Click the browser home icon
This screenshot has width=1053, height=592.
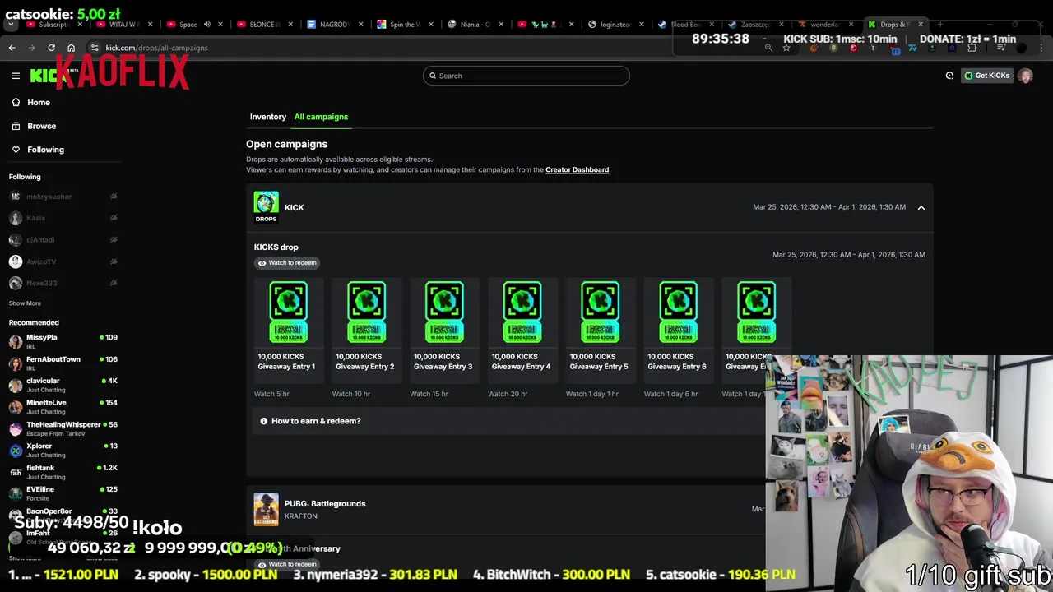[x=71, y=48]
